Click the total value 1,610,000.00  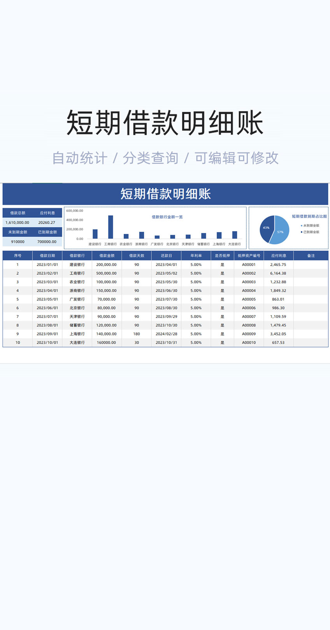pyautogui.click(x=18, y=222)
